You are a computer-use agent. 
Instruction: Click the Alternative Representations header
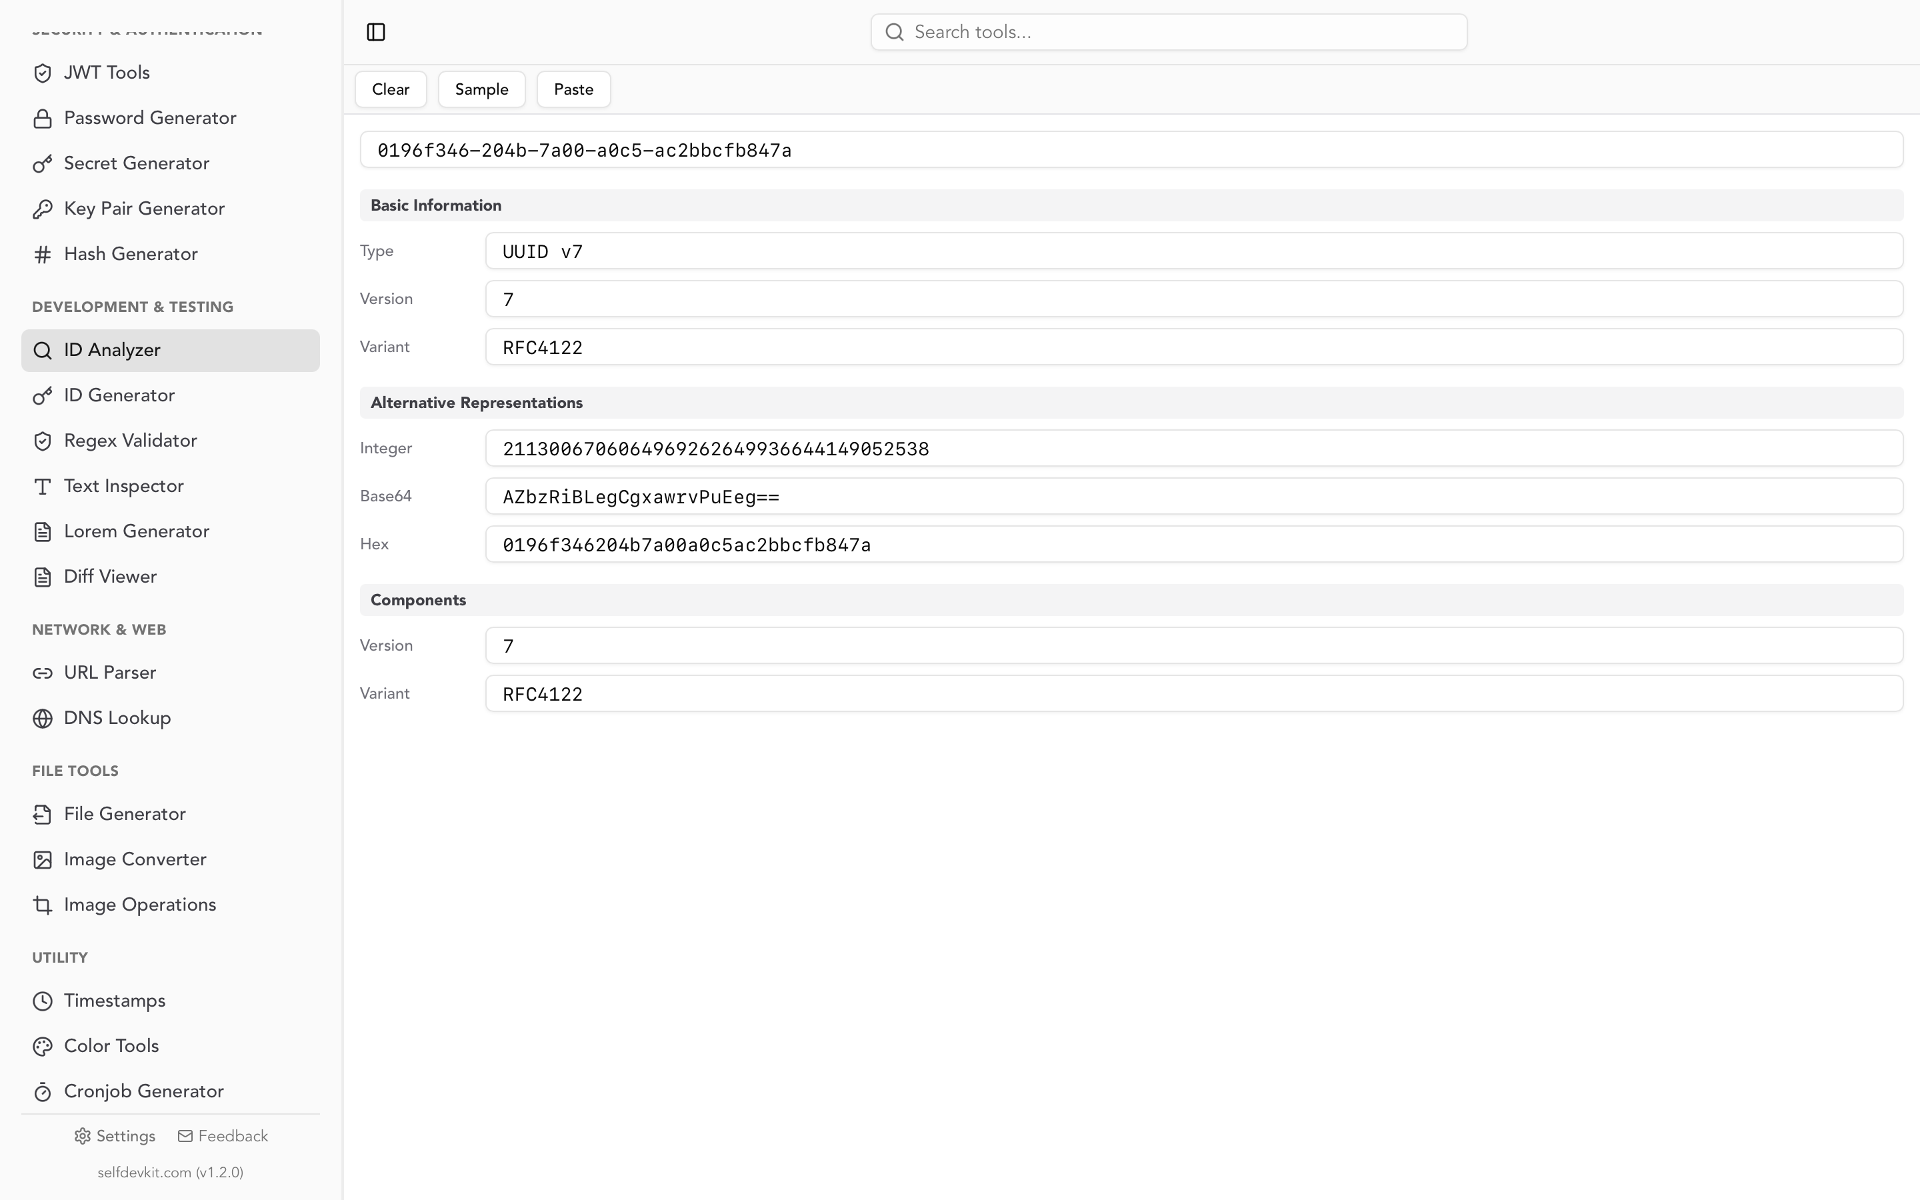[x=1131, y=403]
